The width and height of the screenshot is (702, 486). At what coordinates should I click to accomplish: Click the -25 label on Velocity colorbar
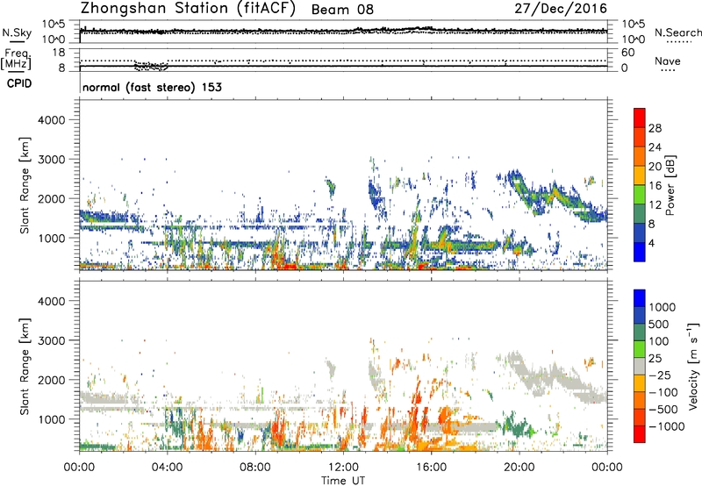tap(660, 375)
